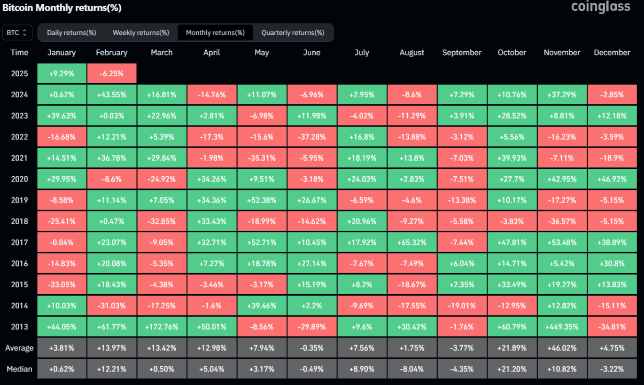Click the Average row label

point(19,348)
